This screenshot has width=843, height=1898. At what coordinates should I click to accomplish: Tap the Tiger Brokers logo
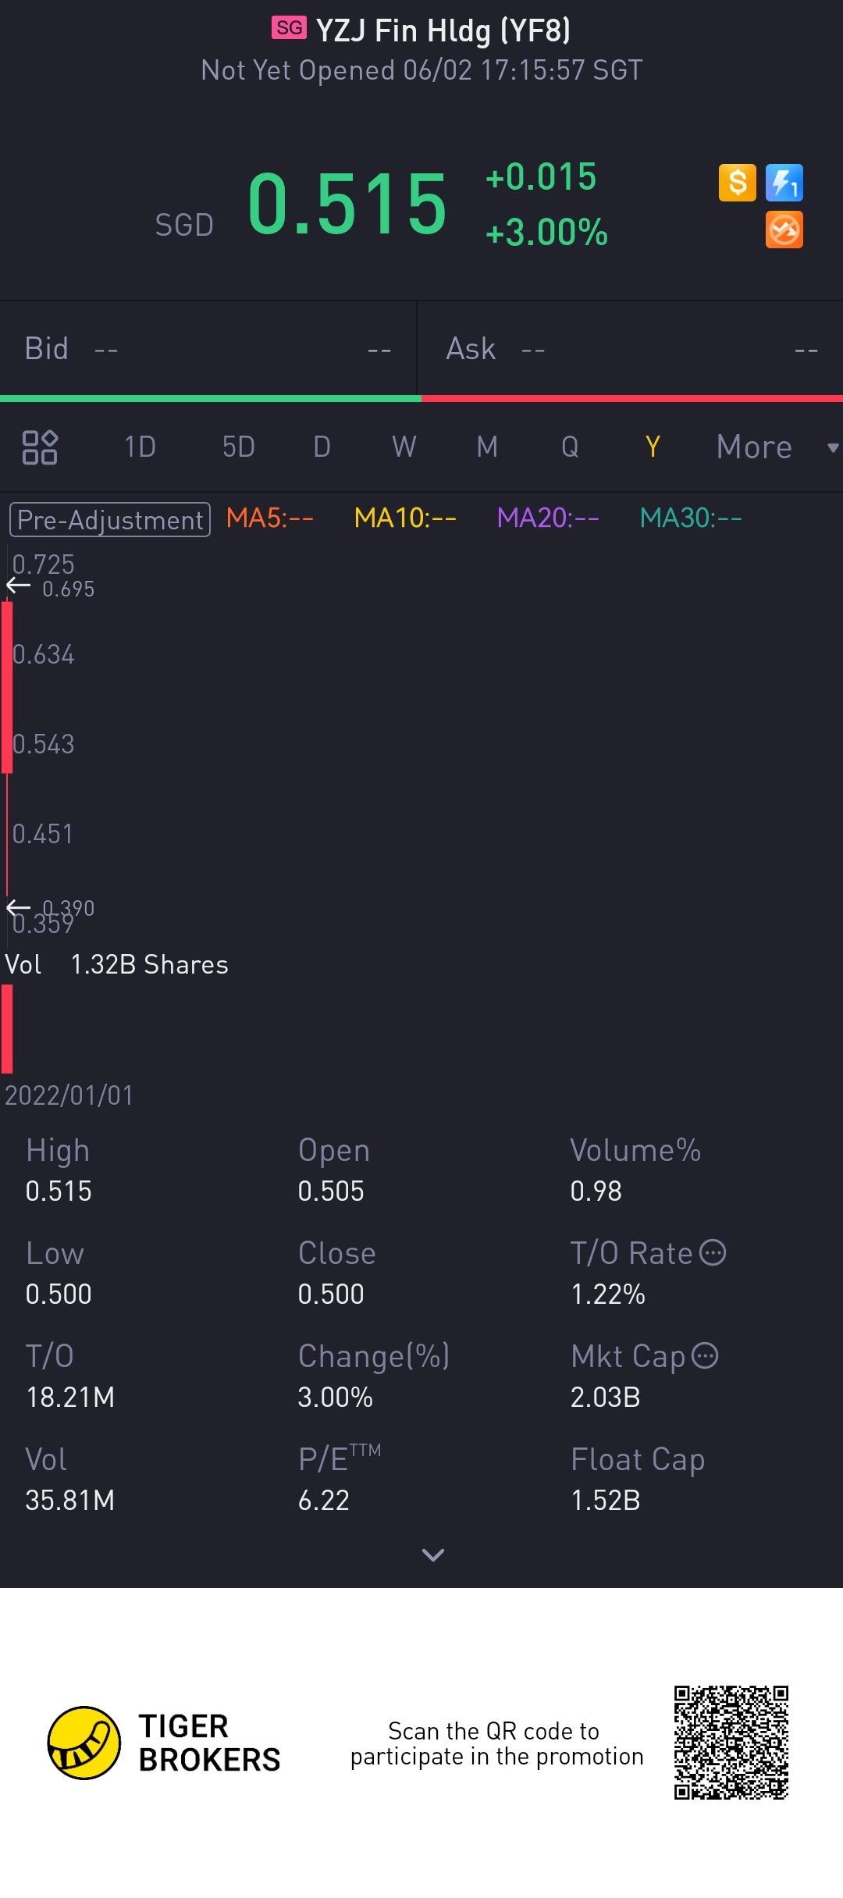tap(84, 1743)
